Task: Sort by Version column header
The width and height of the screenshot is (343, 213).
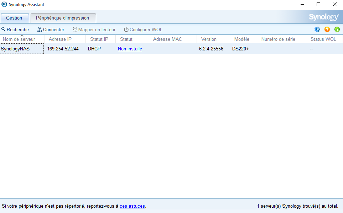Action: point(213,39)
